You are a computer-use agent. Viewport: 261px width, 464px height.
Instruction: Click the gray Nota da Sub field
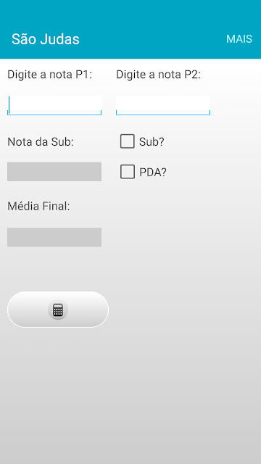(x=54, y=172)
